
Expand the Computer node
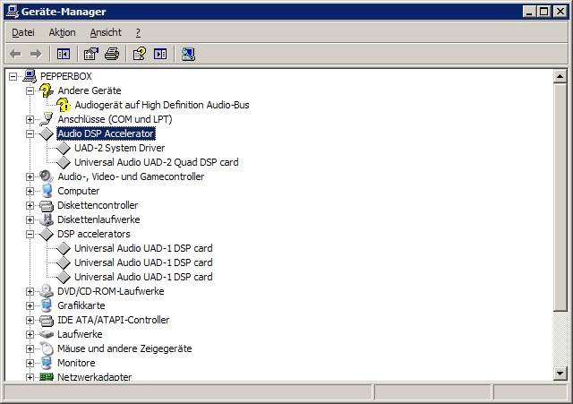pos(30,191)
